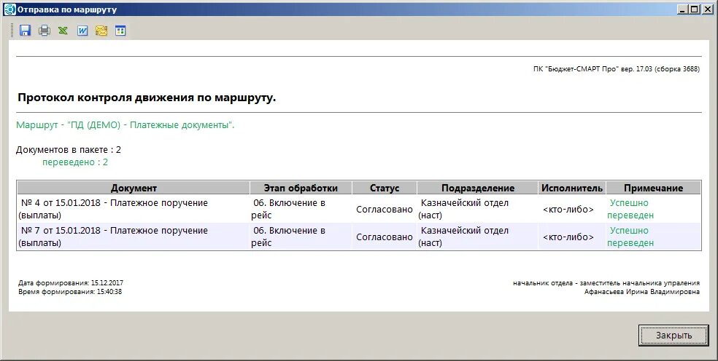This screenshot has width=718, height=361.
Task: Export the protocol to Excel
Action: [63, 31]
